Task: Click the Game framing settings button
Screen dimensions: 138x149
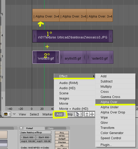Action: (x=36, y=133)
